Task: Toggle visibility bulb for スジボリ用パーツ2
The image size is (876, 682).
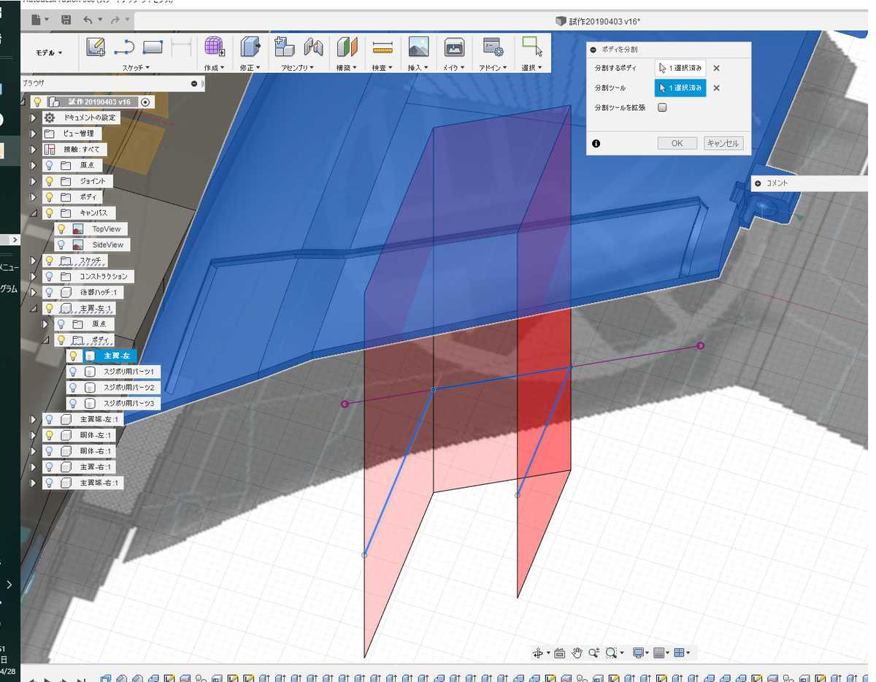Action: [x=73, y=388]
